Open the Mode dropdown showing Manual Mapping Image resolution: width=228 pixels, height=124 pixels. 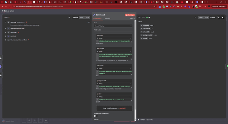tap(113, 26)
